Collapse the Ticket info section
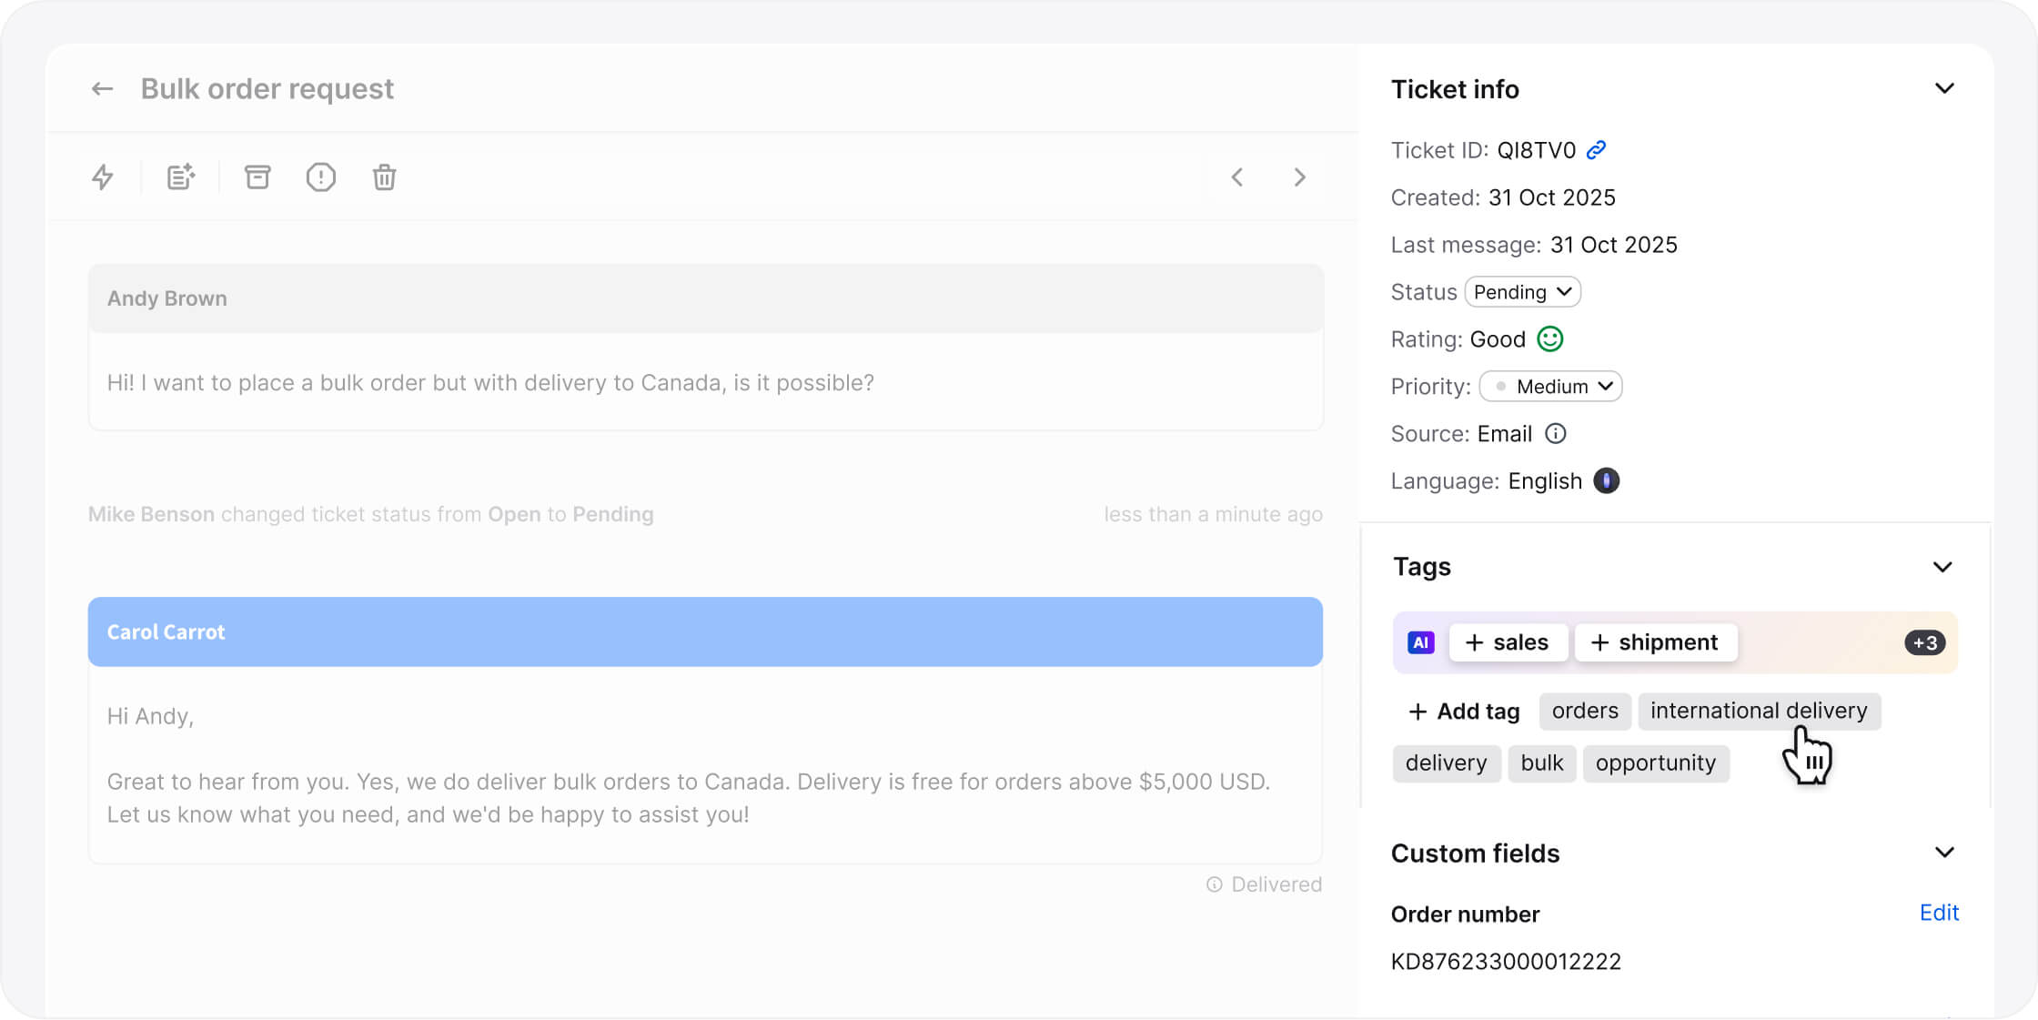2038x1020 pixels. 1944,88
